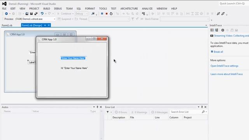Image resolution: width=249 pixels, height=140 pixels.
Task: Pin the Error List panel
Action: pos(202,107)
